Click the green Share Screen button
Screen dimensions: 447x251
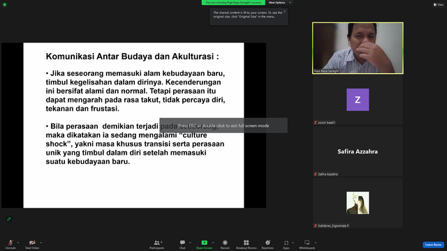204,244
